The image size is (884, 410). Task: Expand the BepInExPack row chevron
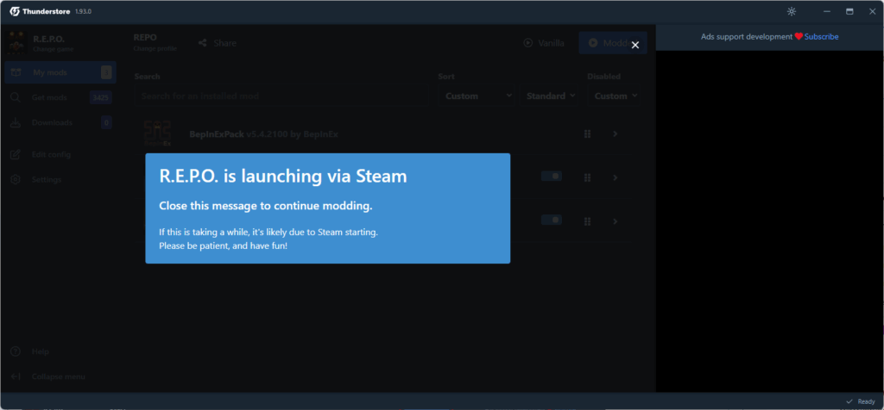(615, 134)
